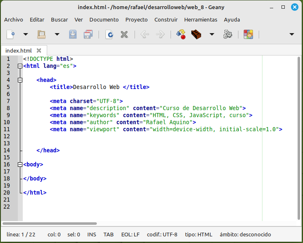
Task: Open the Ver menu
Action: pos(79,20)
